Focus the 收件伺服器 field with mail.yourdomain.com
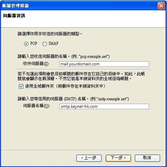 click(x=104, y=64)
